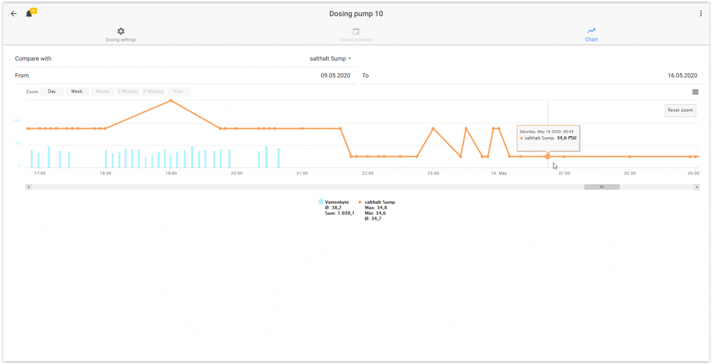
Task: Click the chart navigator scrollbar handle
Action: click(x=602, y=187)
